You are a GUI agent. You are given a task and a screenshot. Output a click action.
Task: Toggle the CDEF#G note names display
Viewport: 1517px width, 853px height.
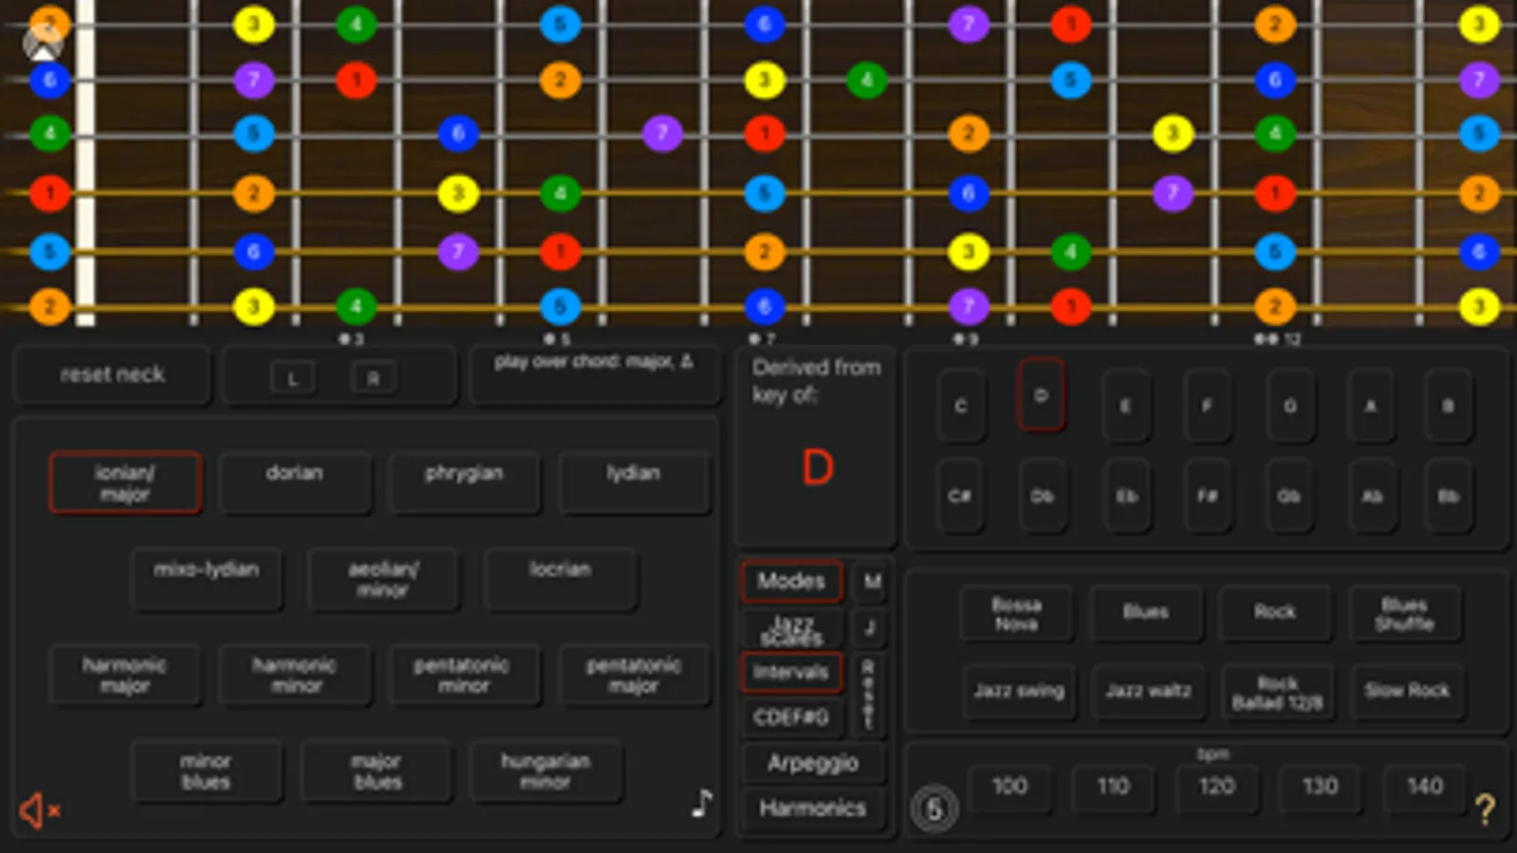(791, 717)
